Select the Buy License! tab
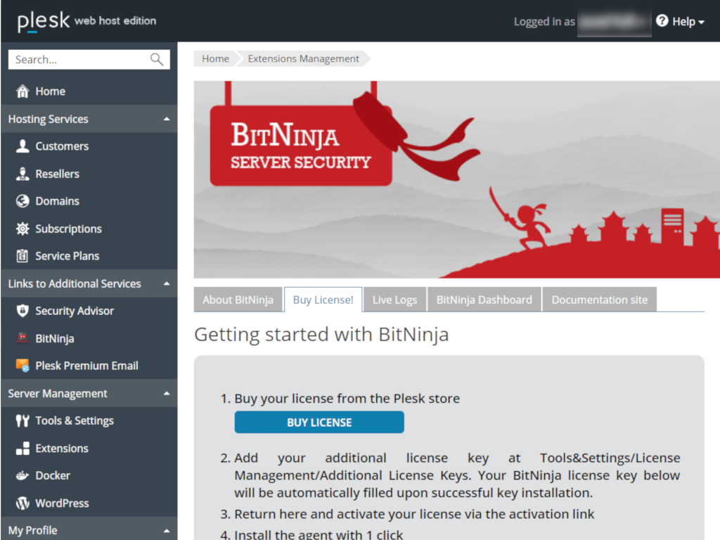 point(323,300)
